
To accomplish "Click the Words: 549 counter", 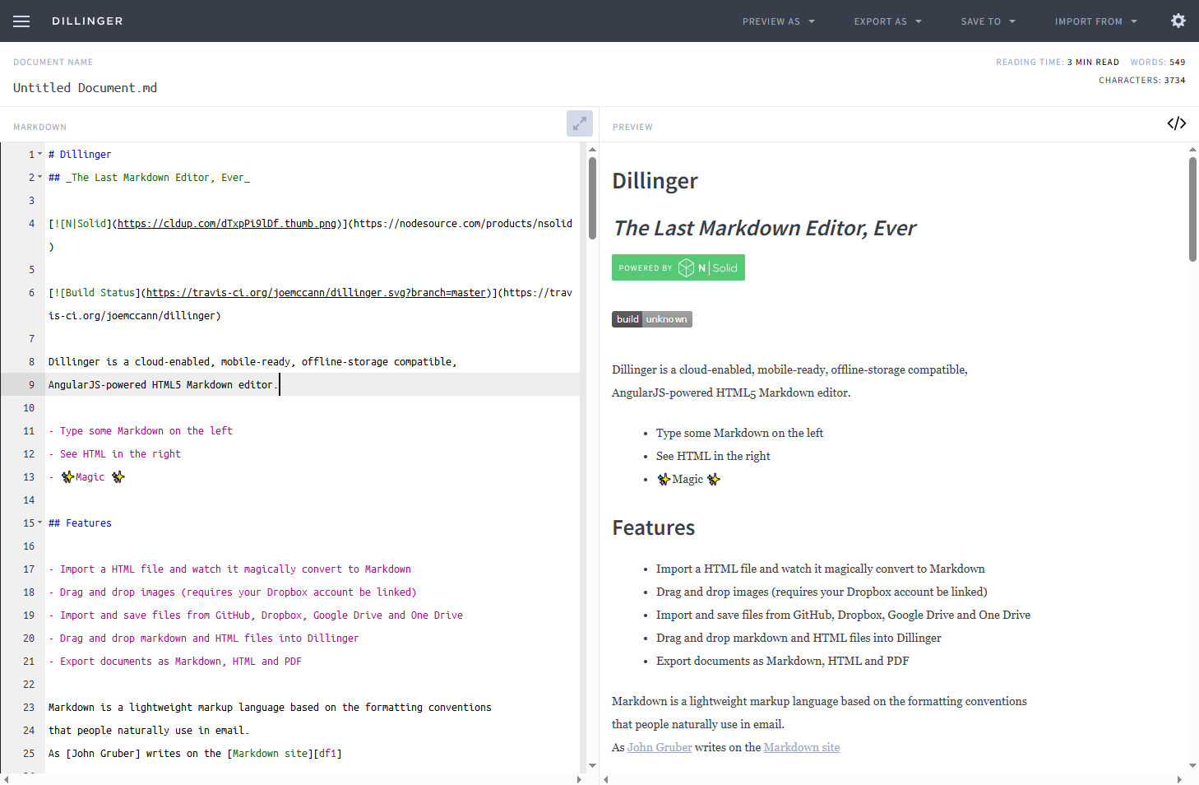I will click(1158, 62).
